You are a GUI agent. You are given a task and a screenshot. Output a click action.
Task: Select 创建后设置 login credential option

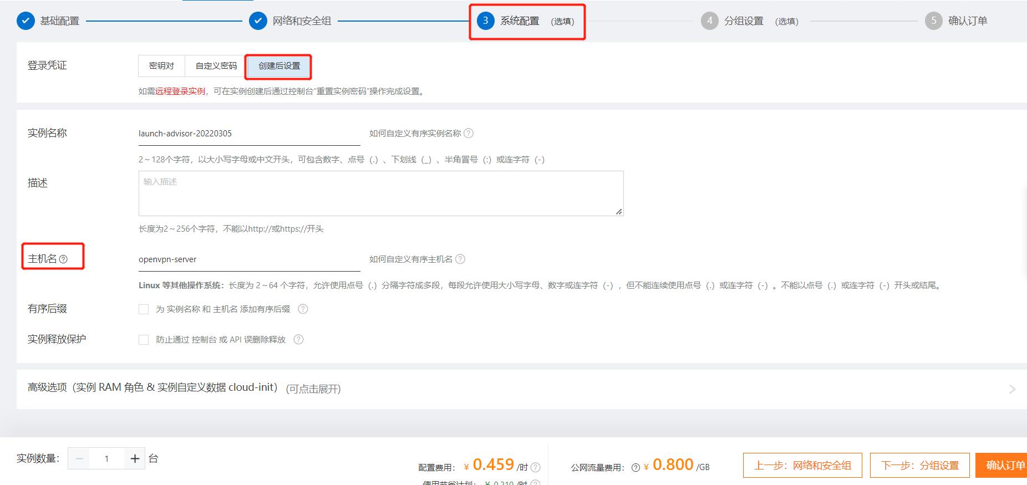pyautogui.click(x=279, y=66)
